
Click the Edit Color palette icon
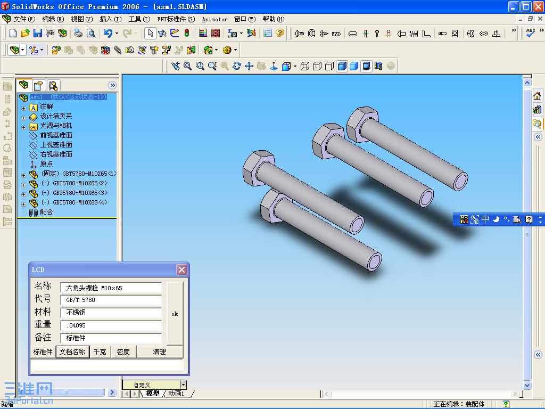203,33
